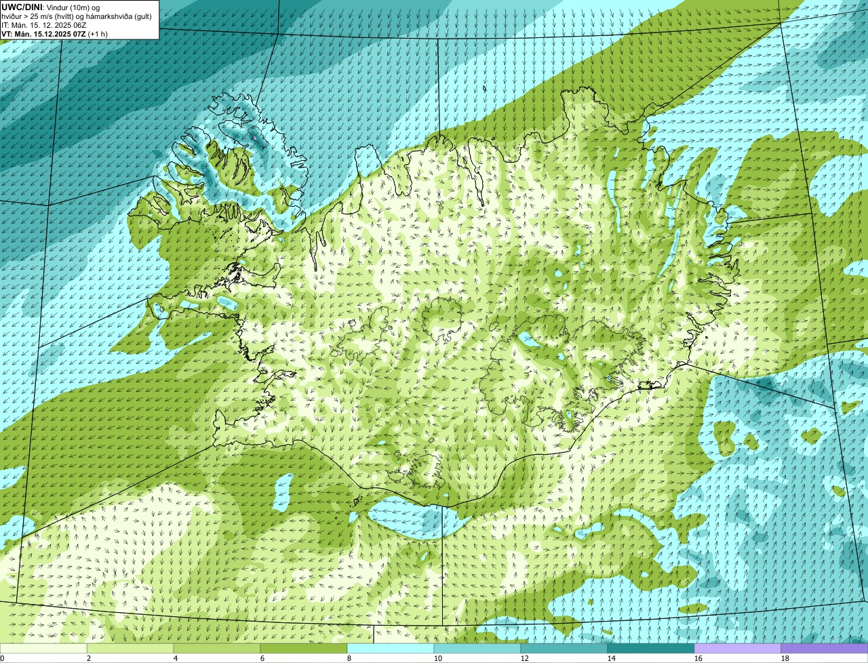Click the legend scale label "14"

pos(612,658)
